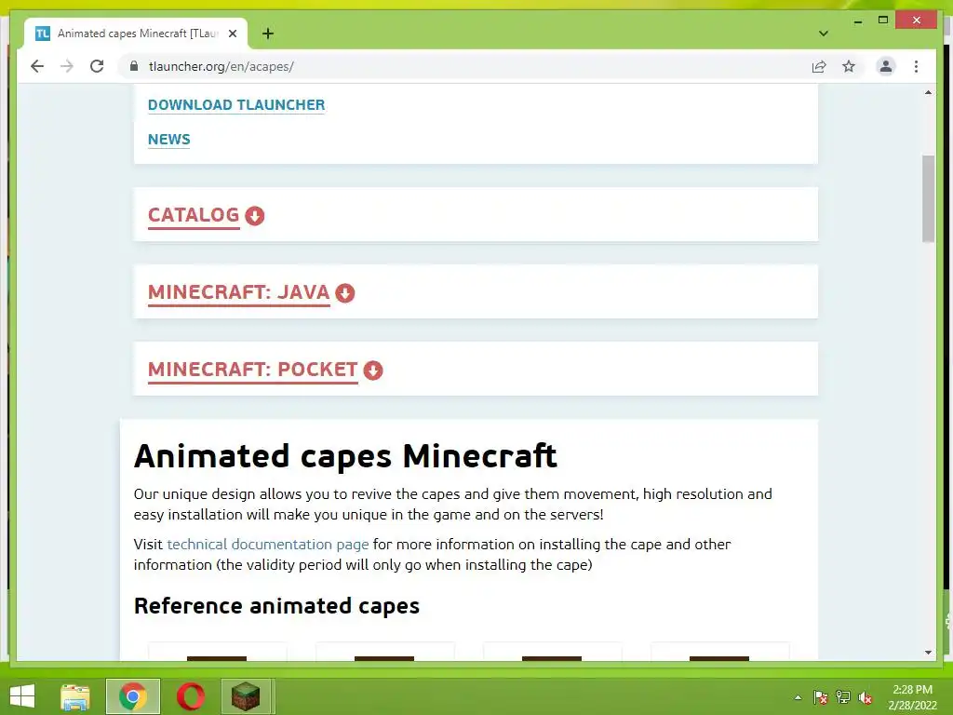Open the CATALOG heading link
Screen dimensions: 953x715
coord(194,215)
